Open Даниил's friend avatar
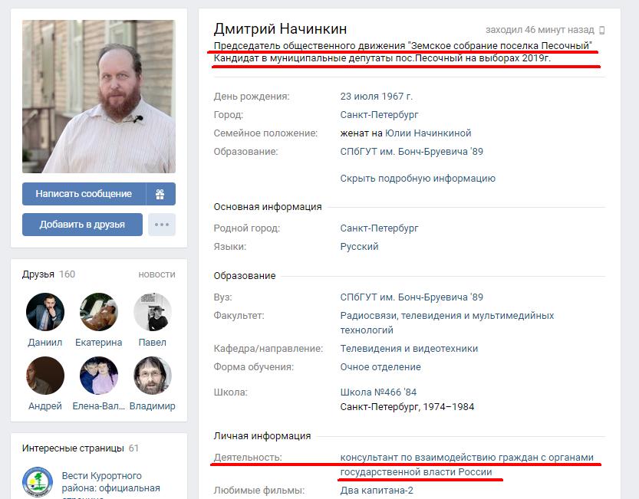 [x=45, y=312]
